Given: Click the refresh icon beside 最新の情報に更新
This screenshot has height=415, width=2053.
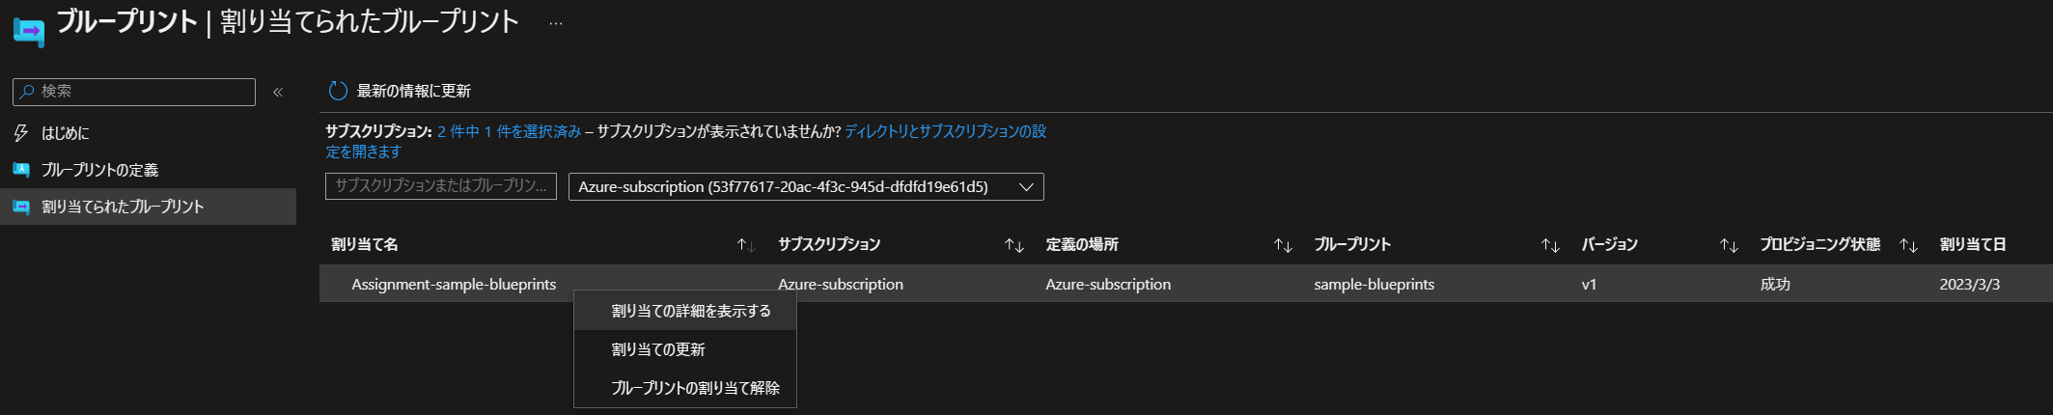Looking at the screenshot, I should pos(338,91).
